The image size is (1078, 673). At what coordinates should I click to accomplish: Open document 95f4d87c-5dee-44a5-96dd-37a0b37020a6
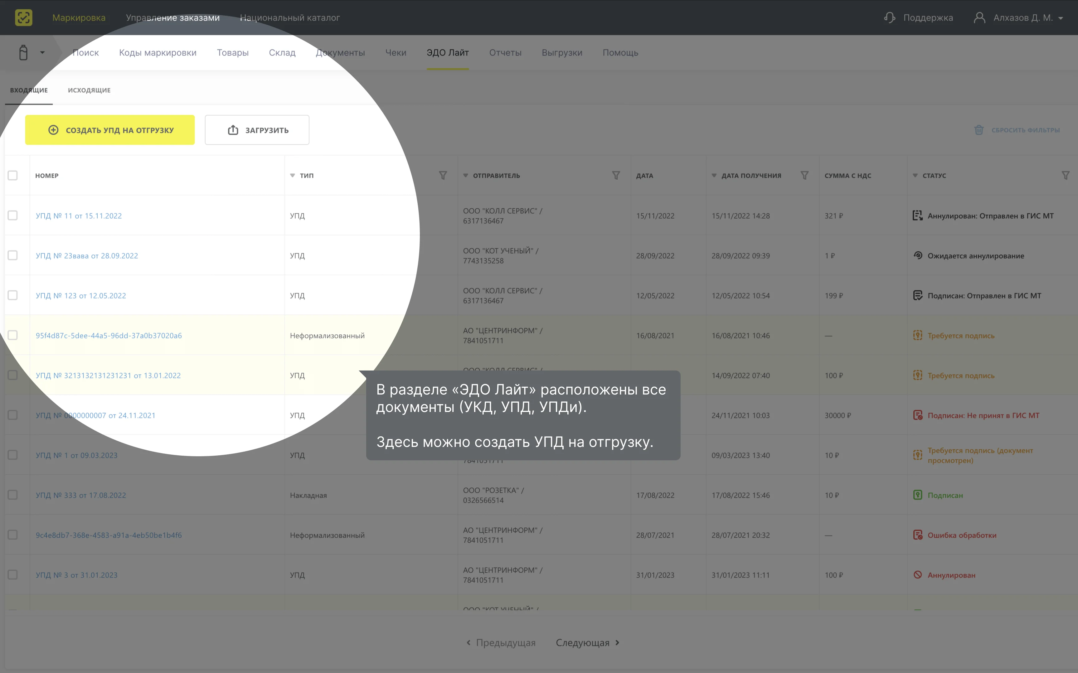click(x=109, y=336)
